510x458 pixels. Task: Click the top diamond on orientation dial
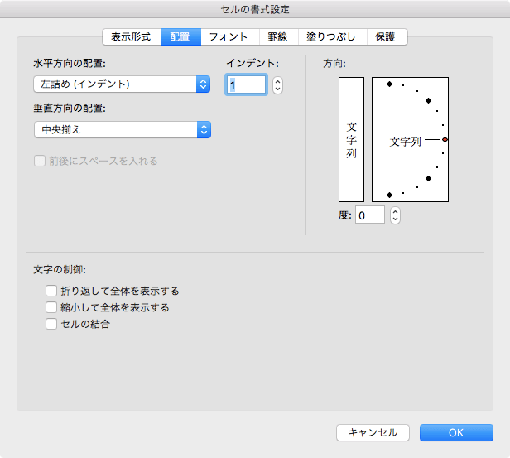pos(389,84)
